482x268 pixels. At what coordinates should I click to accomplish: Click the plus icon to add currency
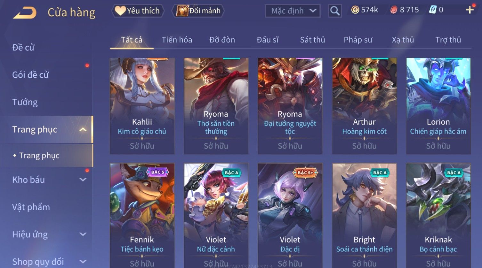tap(470, 10)
